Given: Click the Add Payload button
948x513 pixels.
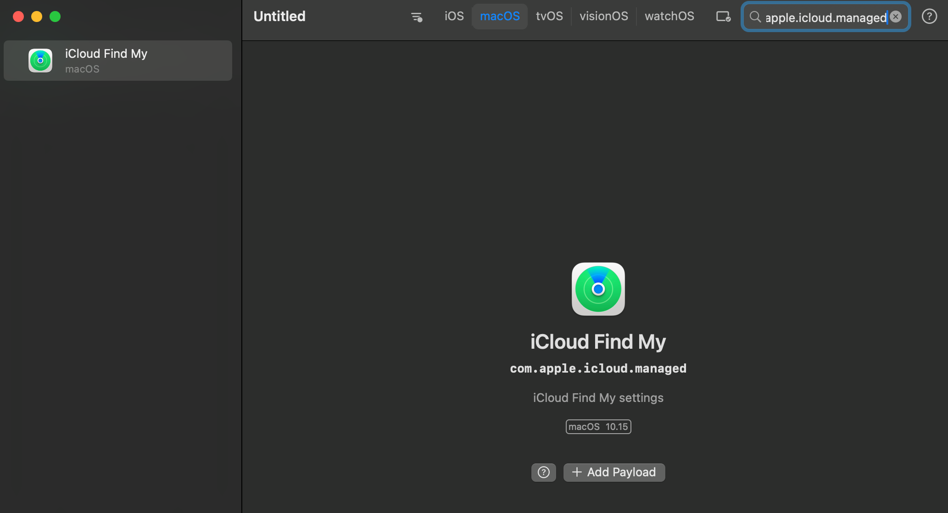Looking at the screenshot, I should [x=614, y=472].
